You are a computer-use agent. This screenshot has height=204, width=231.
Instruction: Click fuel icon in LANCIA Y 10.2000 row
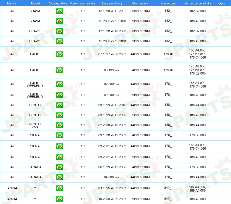coord(59,199)
